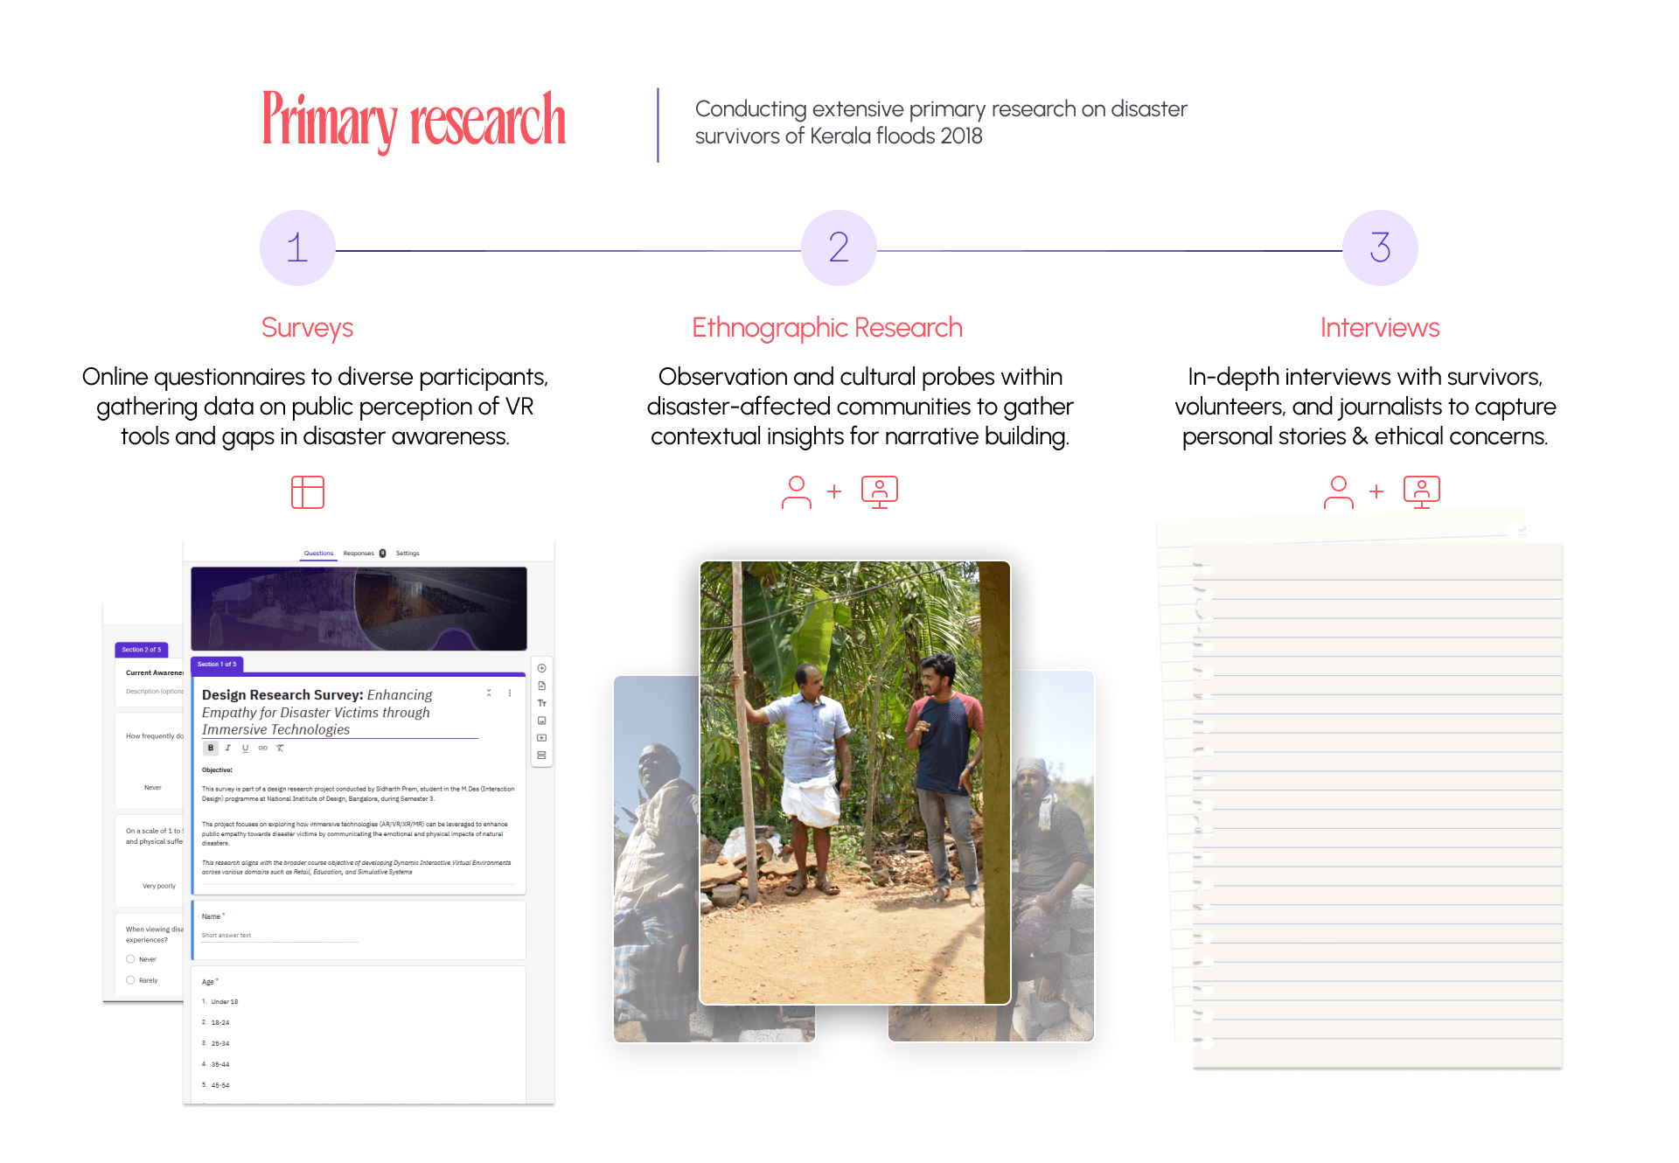Open the section three-dot options menu

coord(510,693)
